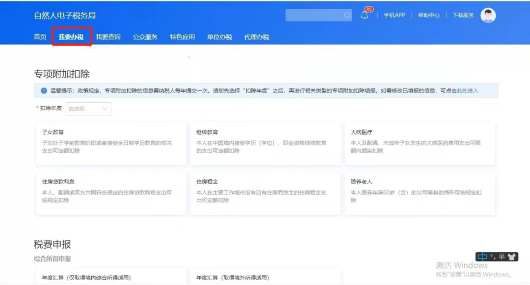Toggle half/full-width mode on the IME bar

(502, 256)
